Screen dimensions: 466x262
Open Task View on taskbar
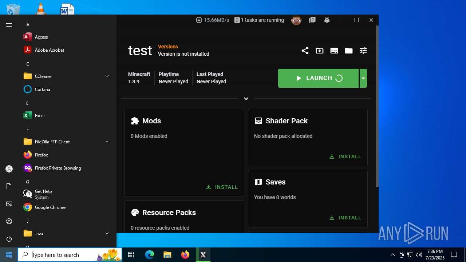pyautogui.click(x=131, y=255)
